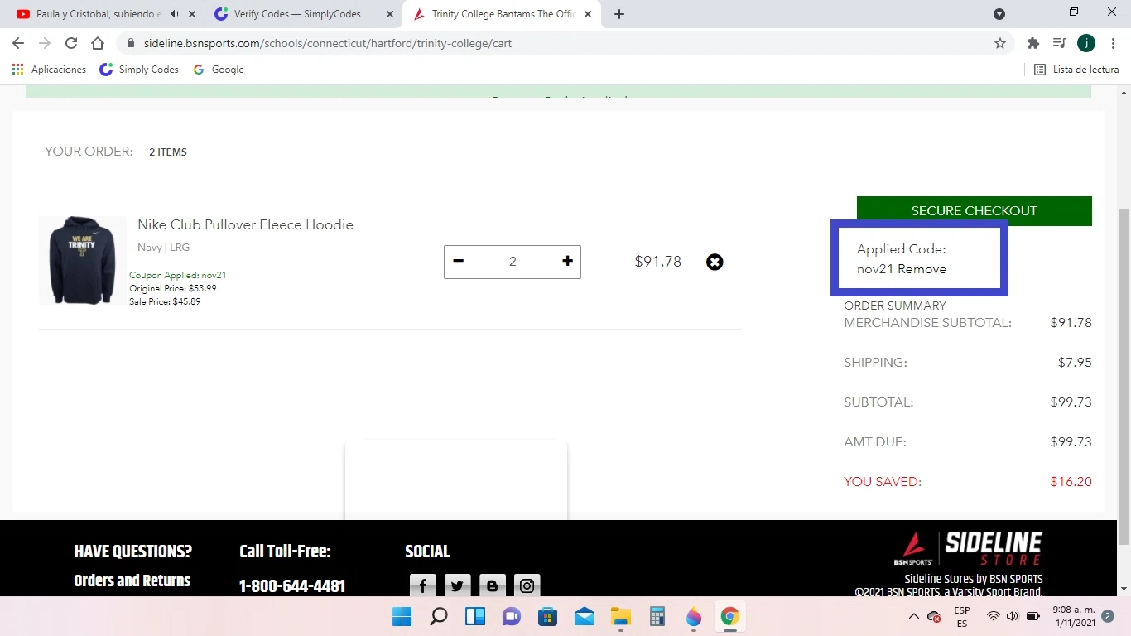Image resolution: width=1131 pixels, height=636 pixels.
Task: Increase hoodie quantity with plus button
Action: coord(567,262)
